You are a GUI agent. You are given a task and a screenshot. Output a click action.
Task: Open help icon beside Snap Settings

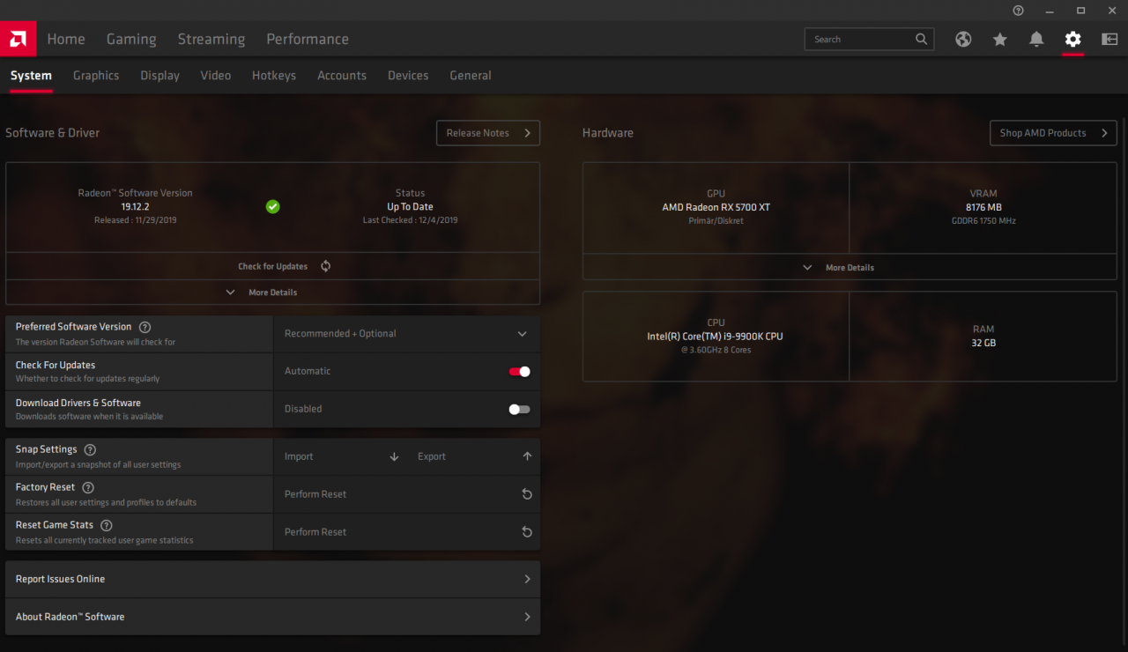(90, 449)
